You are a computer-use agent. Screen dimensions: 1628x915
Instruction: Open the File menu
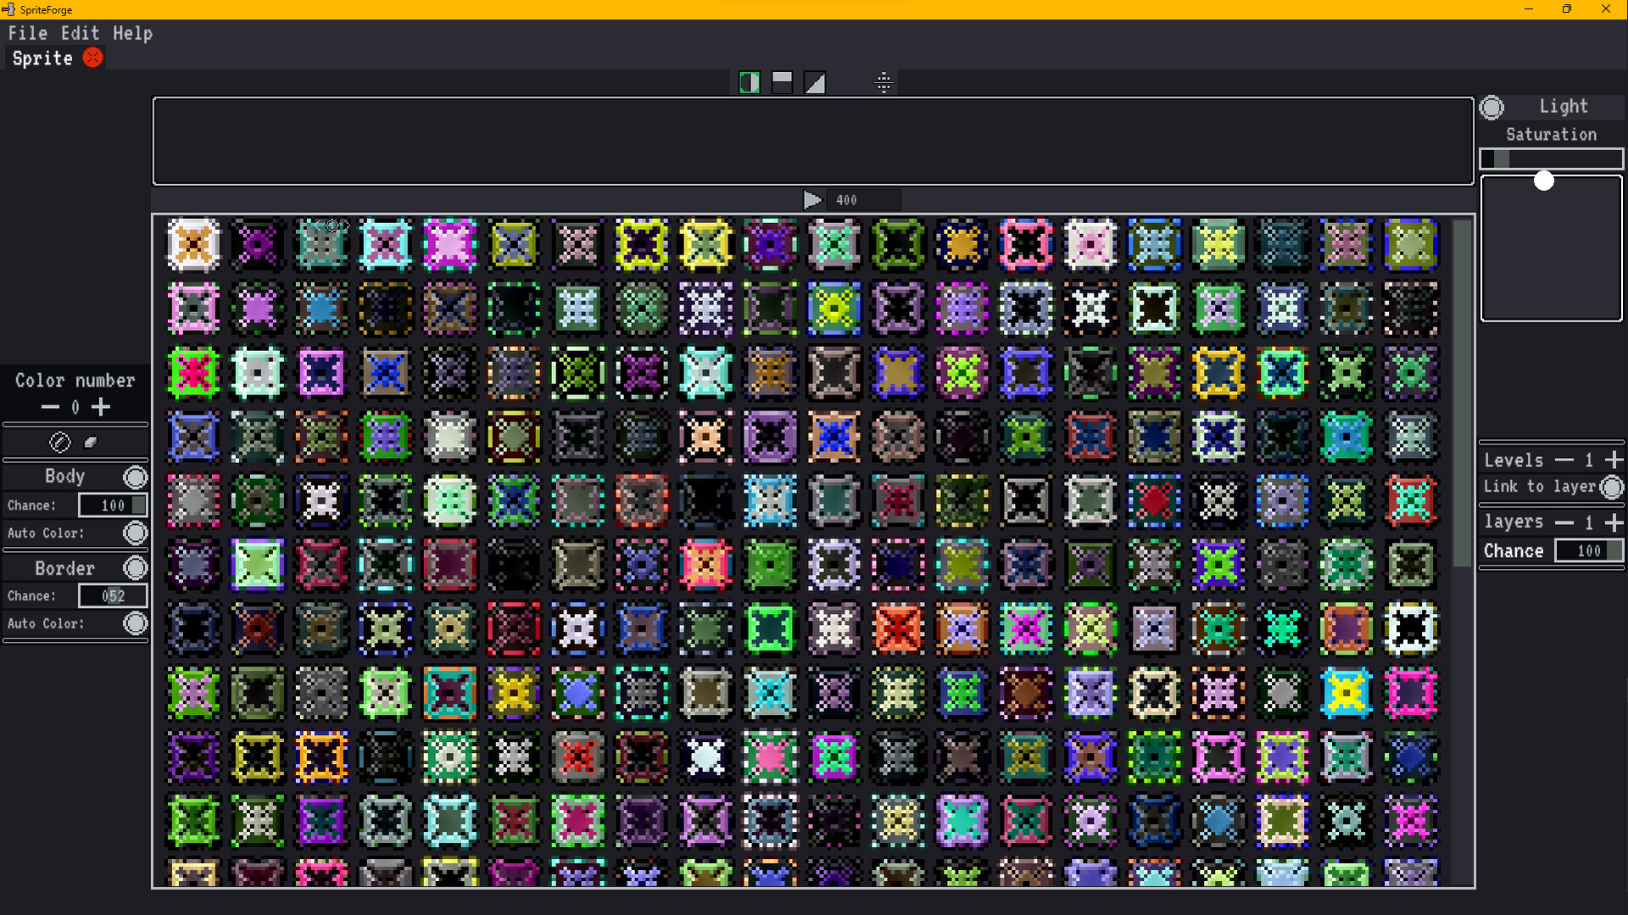[28, 33]
